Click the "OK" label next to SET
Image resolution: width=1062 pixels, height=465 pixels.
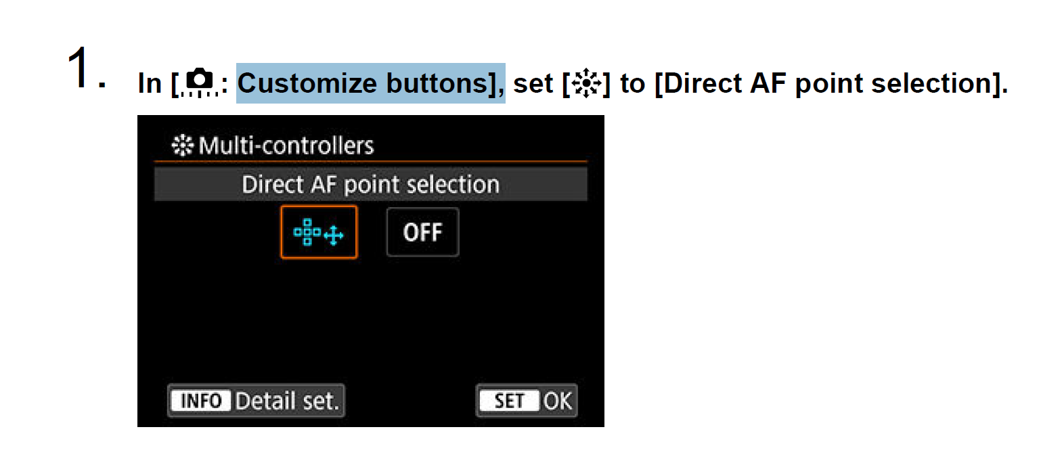[558, 401]
